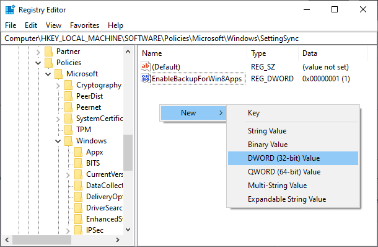This screenshot has height=247, width=378.
Task: Open the Edit menu
Action: coord(31,25)
